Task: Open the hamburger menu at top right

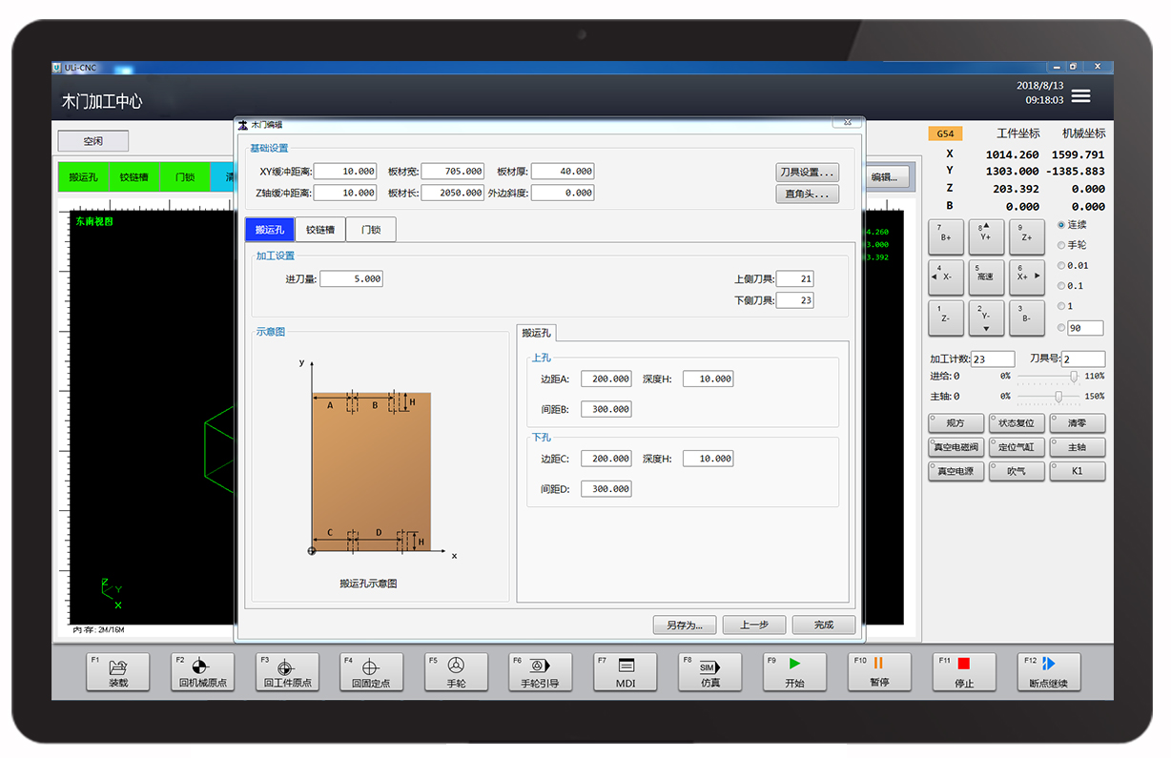Action: tap(1080, 96)
